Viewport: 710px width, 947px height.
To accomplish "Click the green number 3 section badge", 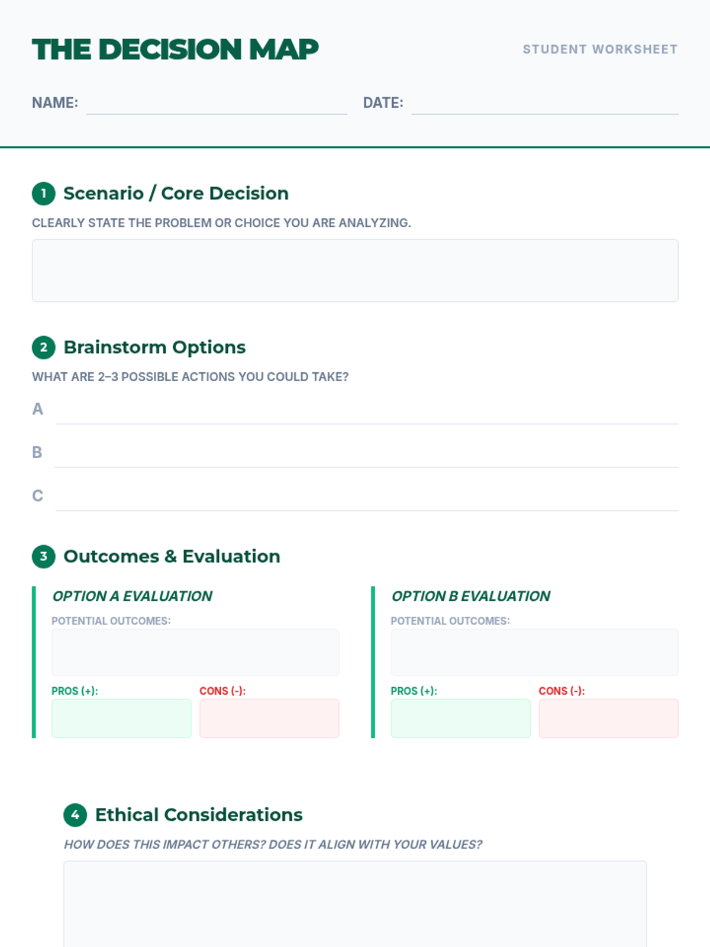I will (43, 556).
